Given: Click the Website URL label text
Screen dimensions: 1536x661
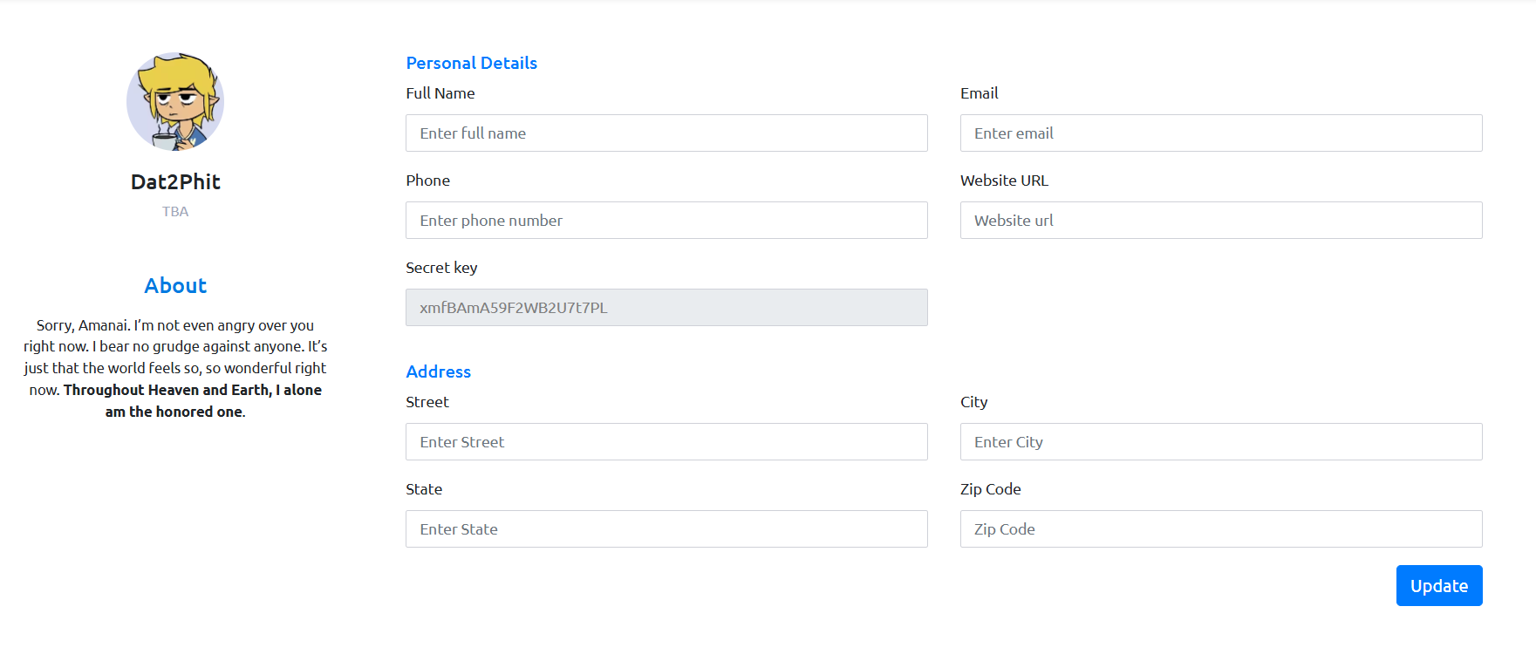Looking at the screenshot, I should (1004, 181).
